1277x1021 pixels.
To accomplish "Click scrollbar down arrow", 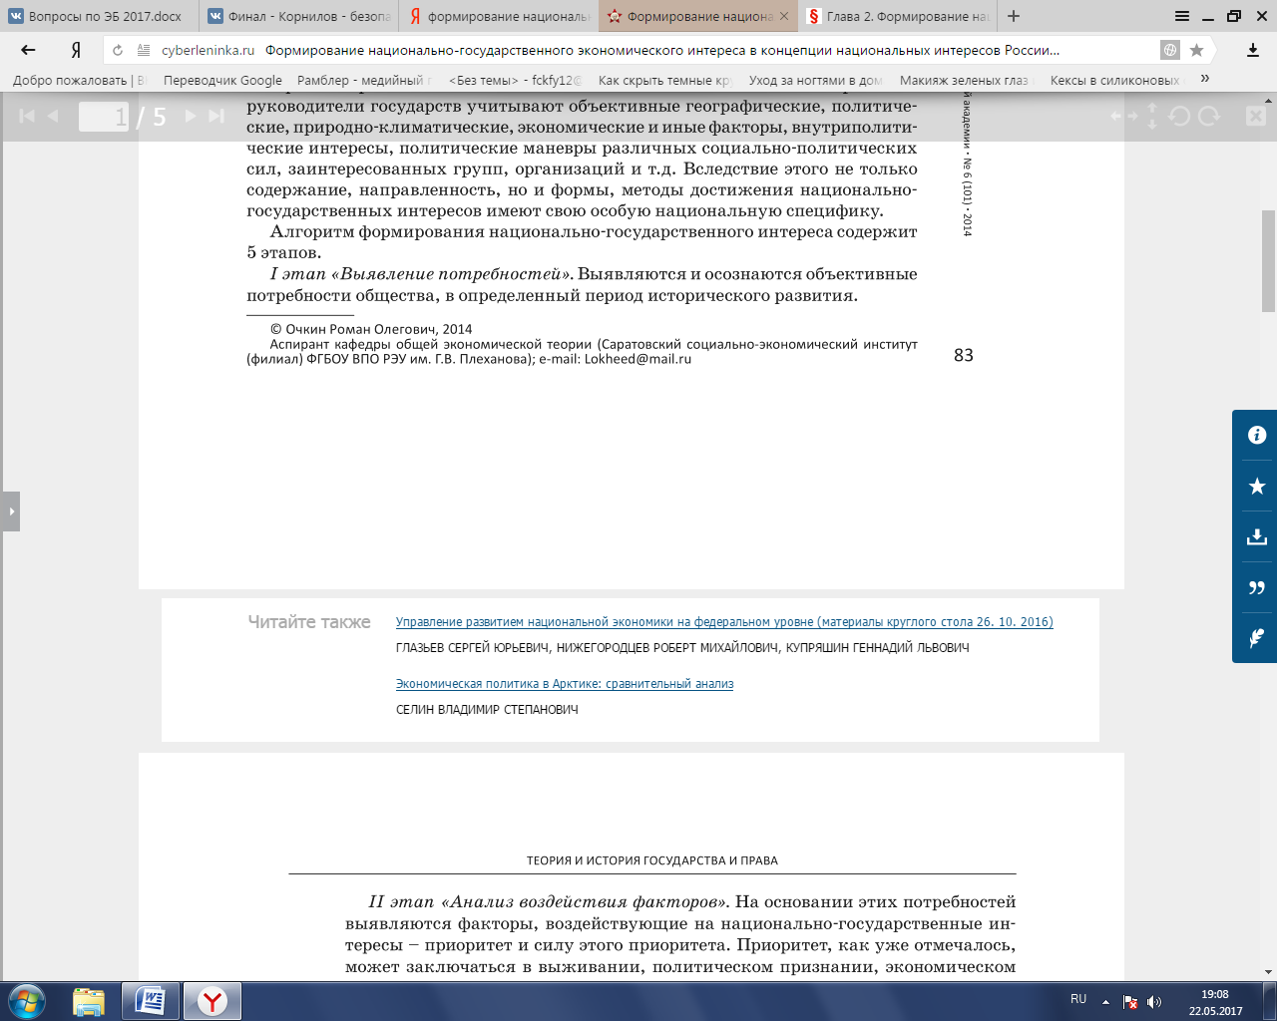I will [1269, 972].
